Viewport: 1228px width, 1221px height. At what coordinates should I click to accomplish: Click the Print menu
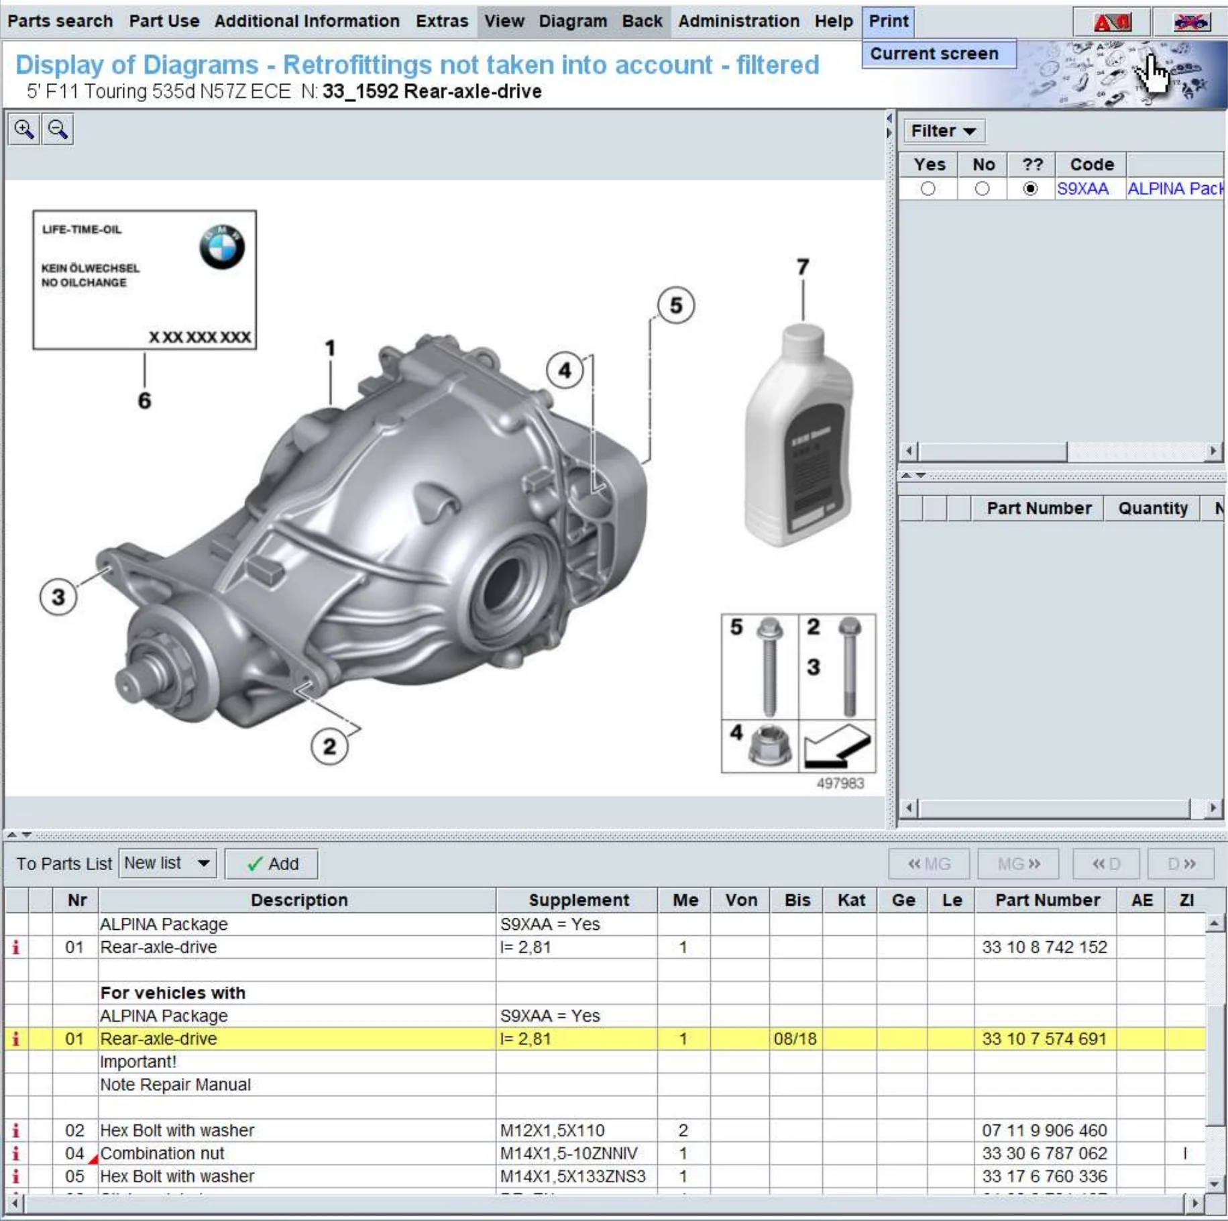coord(889,21)
